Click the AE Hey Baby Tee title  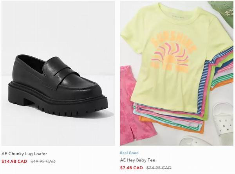pos(137,160)
